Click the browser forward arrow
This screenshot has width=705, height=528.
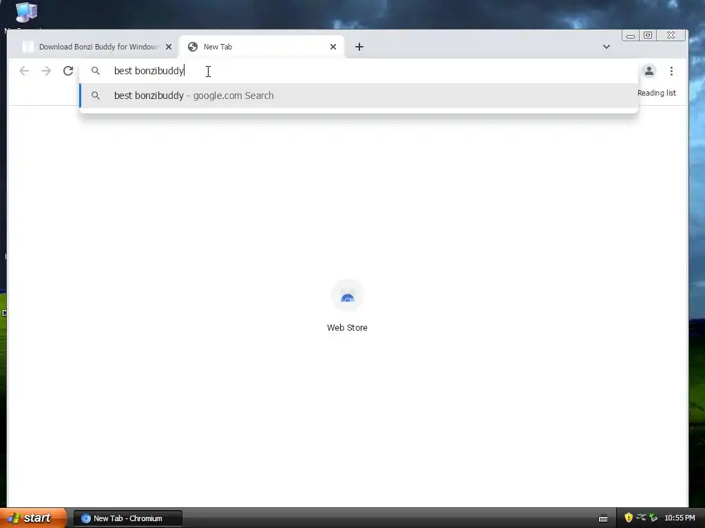46,71
